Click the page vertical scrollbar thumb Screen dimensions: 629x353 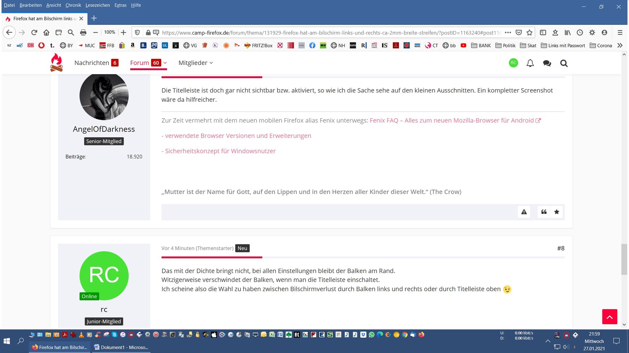coord(624,259)
